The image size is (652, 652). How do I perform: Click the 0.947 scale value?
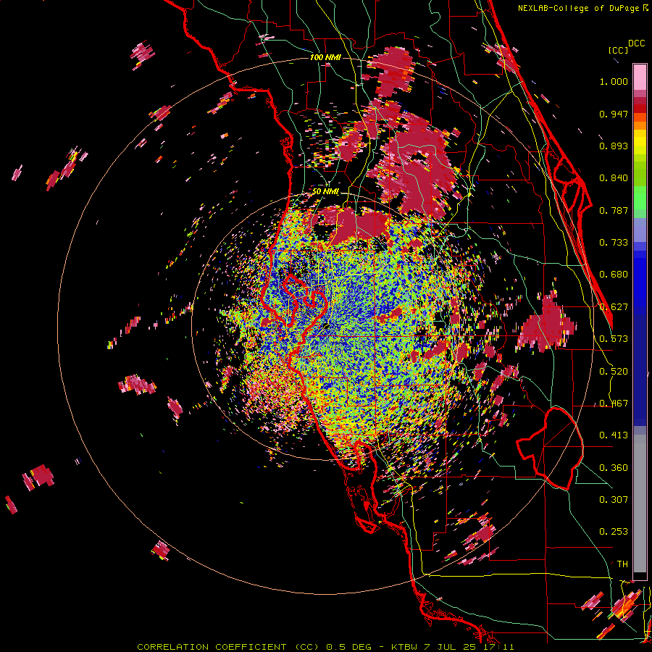click(614, 114)
